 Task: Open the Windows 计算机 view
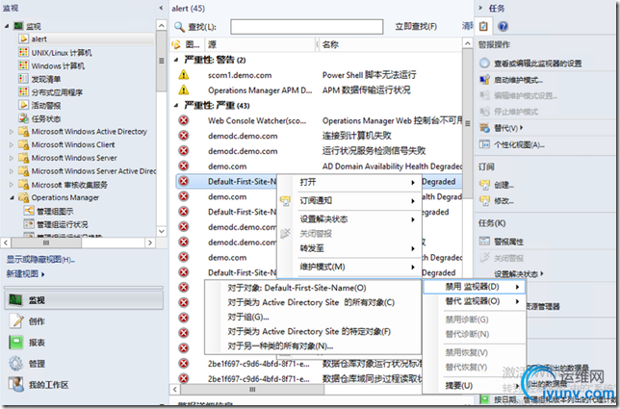point(58,65)
